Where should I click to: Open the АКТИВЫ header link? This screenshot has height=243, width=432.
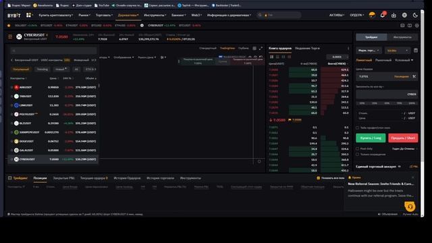337,15
